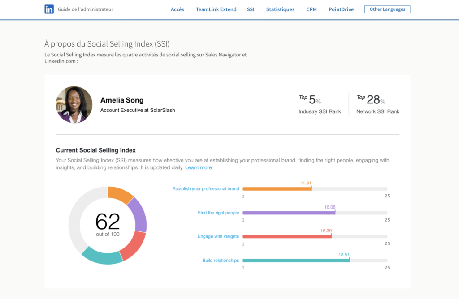
Task: Open the CRM navigation item
Action: [x=312, y=9]
